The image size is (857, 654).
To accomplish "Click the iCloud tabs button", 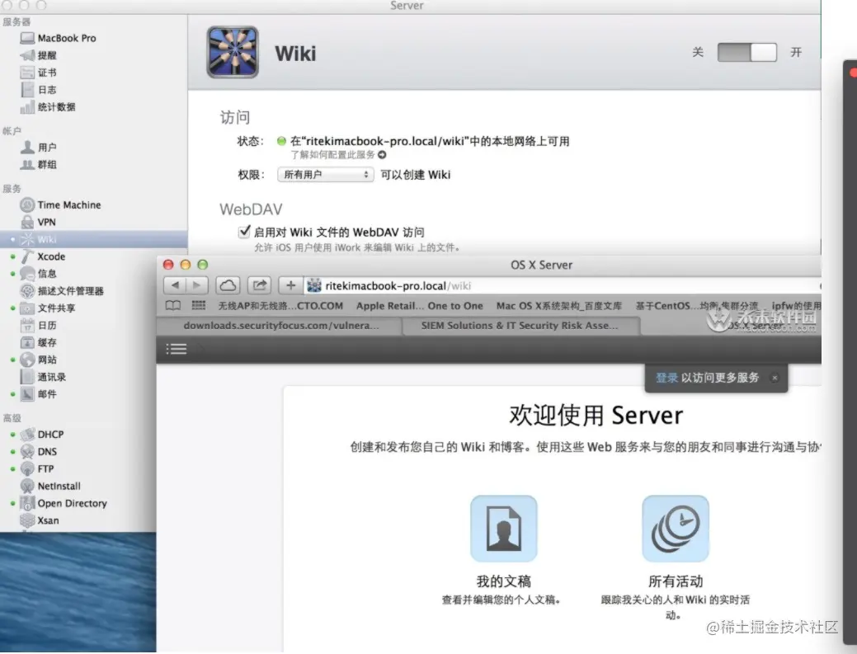I will [228, 285].
